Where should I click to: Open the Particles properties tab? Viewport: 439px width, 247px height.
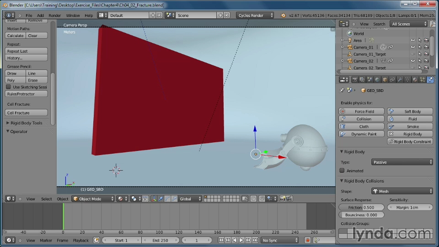[x=423, y=80]
